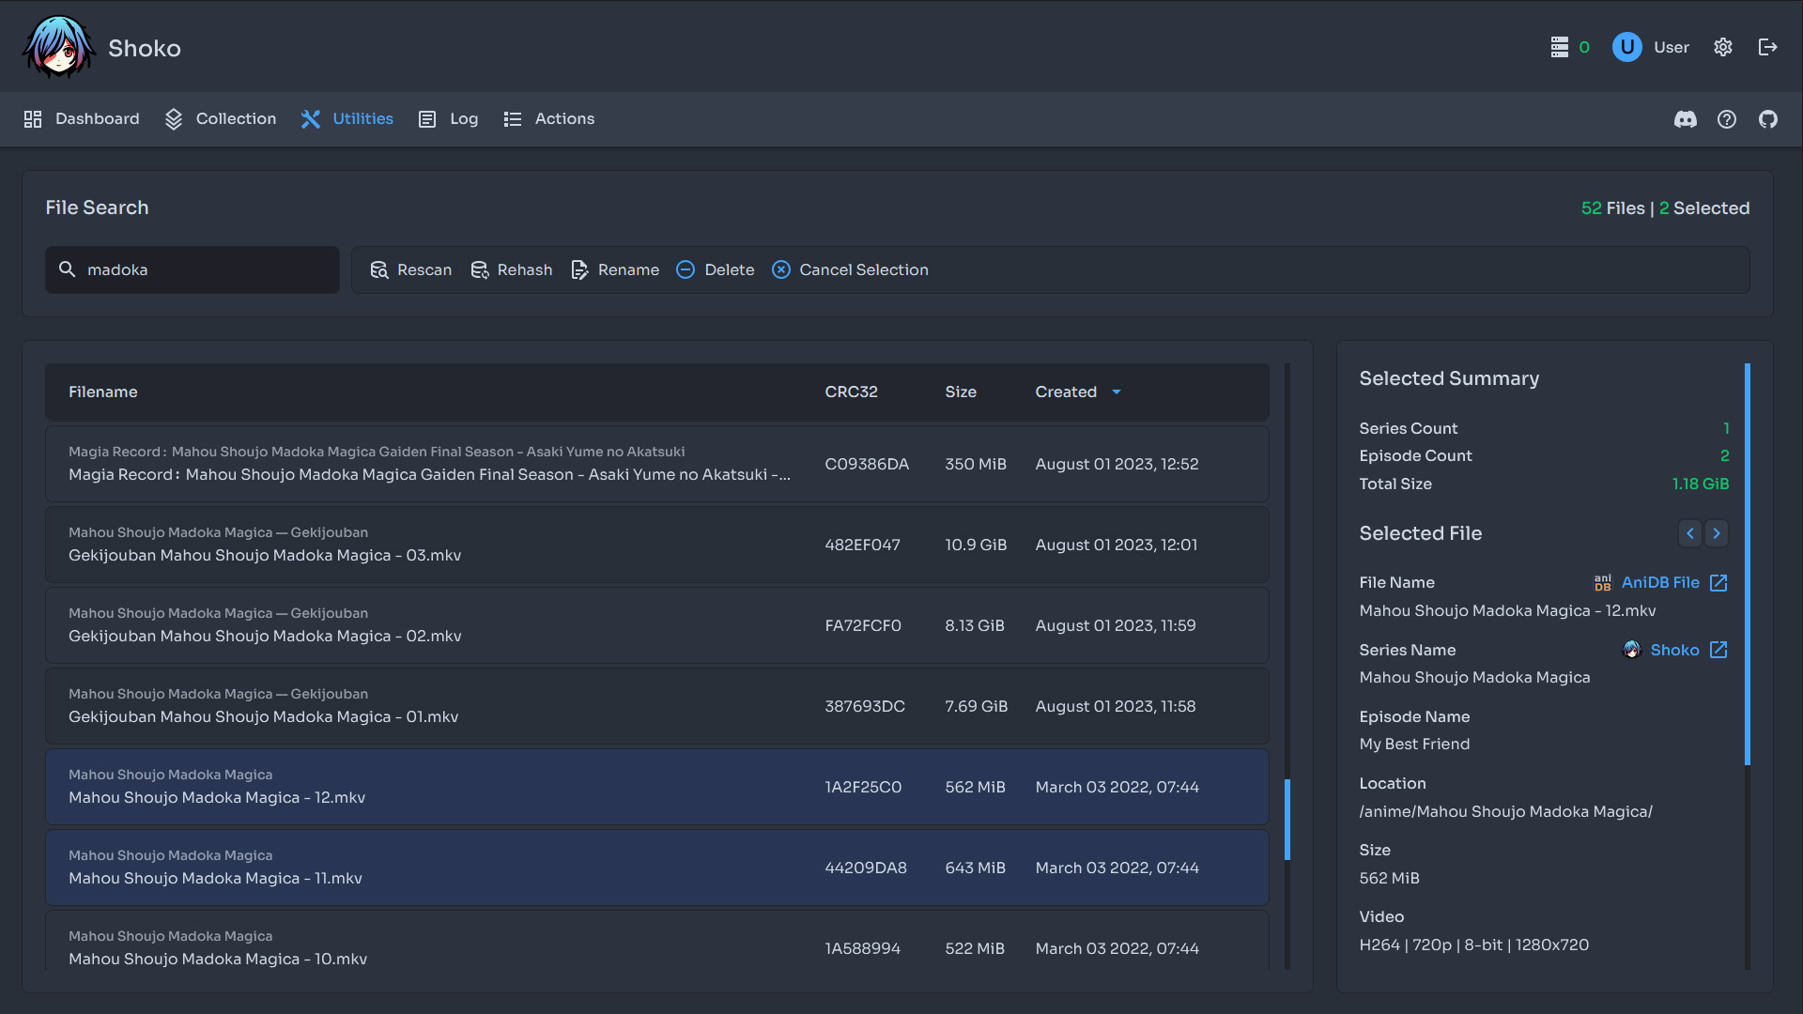1803x1014 pixels.
Task: Click the madoka search input field
Action: (x=192, y=269)
